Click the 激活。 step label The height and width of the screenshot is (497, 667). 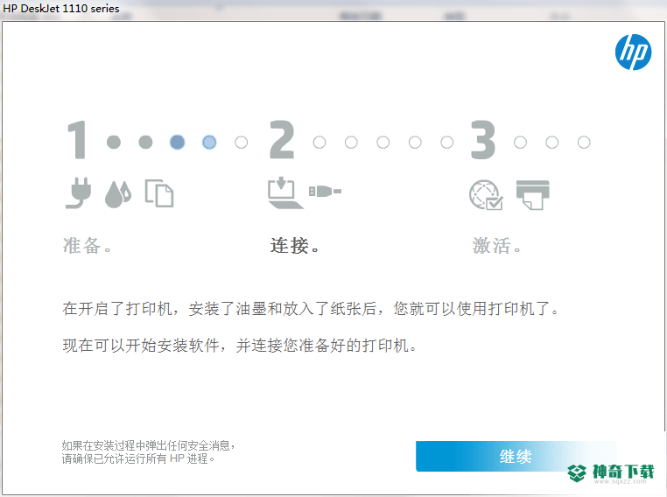[x=496, y=246]
